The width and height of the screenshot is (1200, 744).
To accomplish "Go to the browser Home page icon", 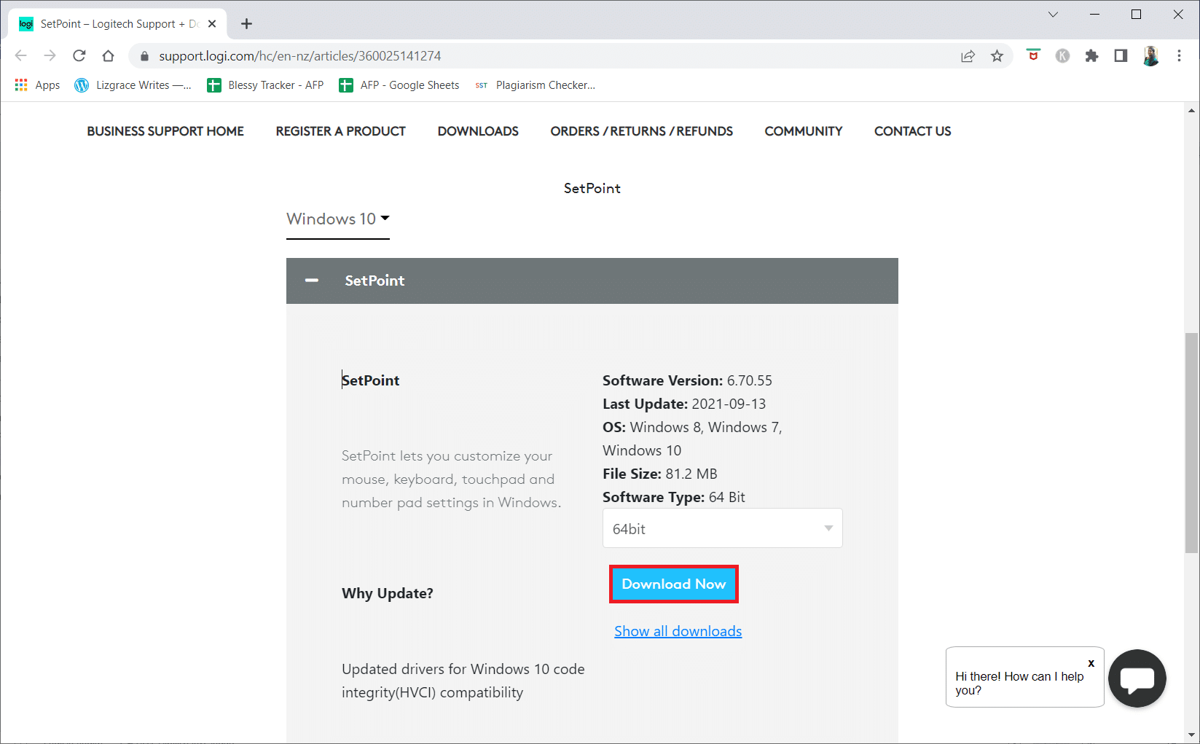I will [x=108, y=56].
